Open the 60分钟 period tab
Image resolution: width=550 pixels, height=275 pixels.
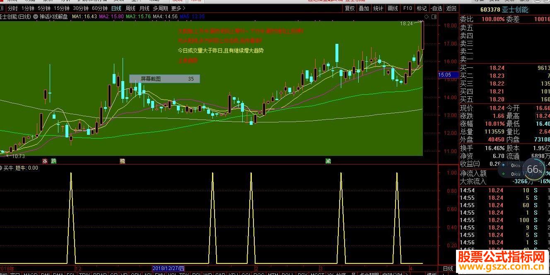click(100, 8)
